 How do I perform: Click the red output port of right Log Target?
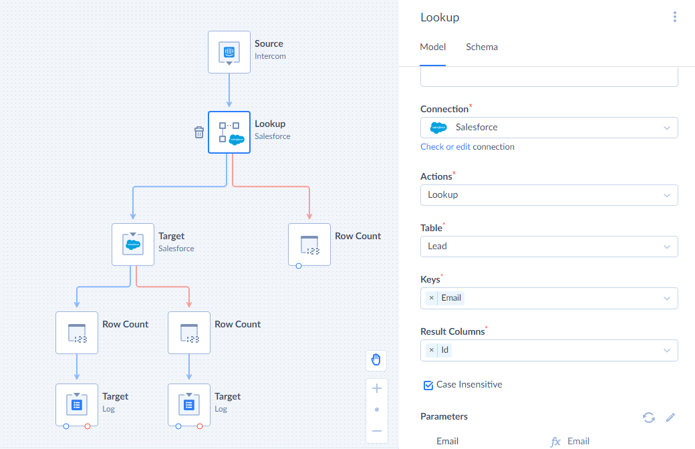(x=200, y=426)
